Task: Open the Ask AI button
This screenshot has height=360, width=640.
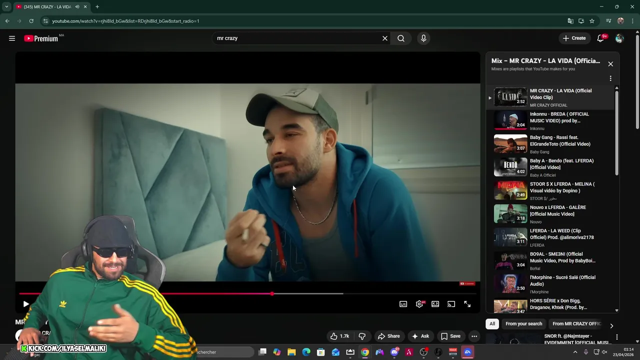Action: point(420,336)
